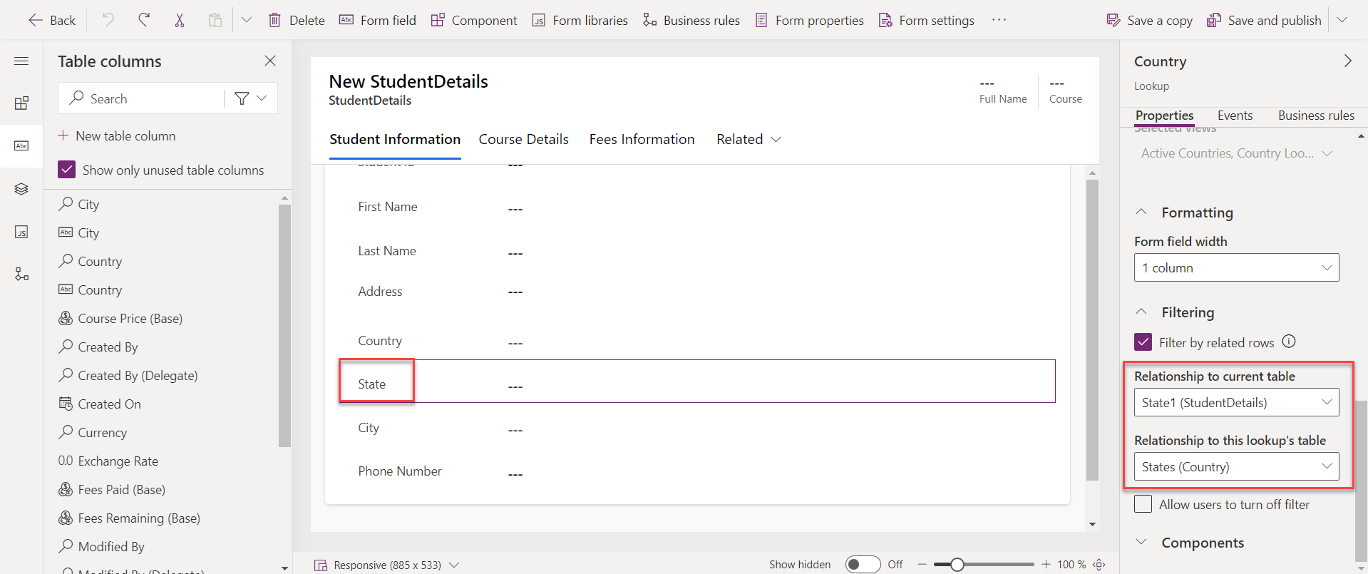Open the hamburger menu in left rail
1368x574 pixels.
click(x=21, y=61)
